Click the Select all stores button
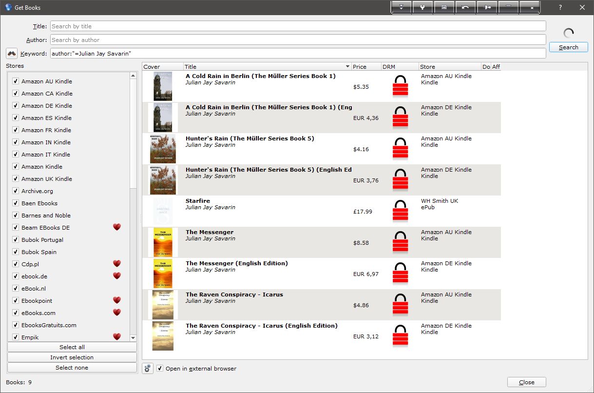Screen dimensions: 594x393 (x=72, y=347)
